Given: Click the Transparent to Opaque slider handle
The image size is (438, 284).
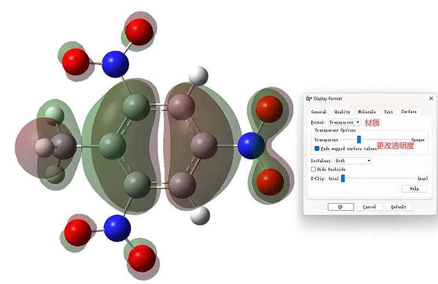Looking at the screenshot, I should [359, 140].
